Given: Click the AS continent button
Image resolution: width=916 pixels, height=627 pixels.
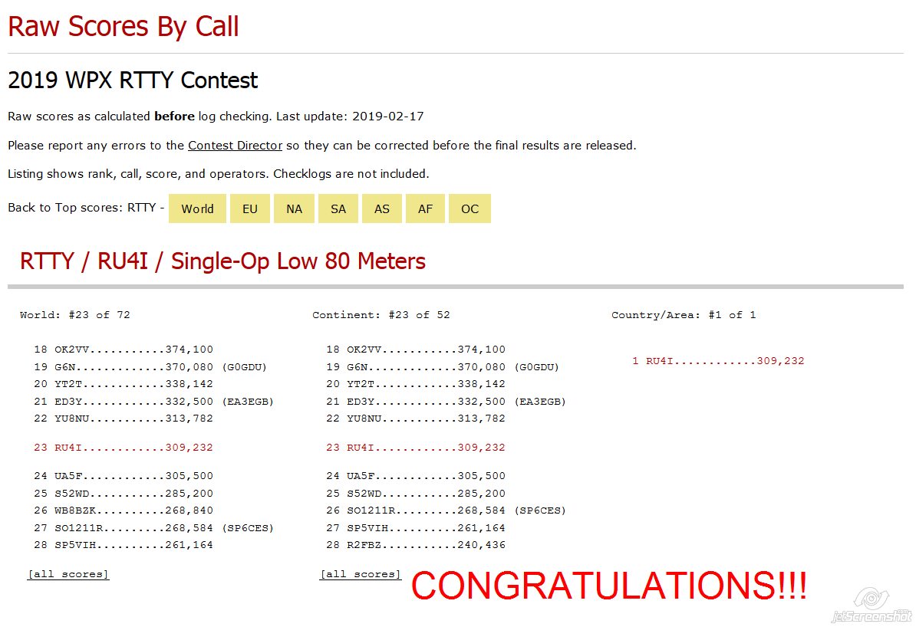Looking at the screenshot, I should coord(382,208).
